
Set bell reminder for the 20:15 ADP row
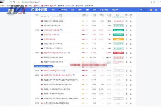(131, 71)
